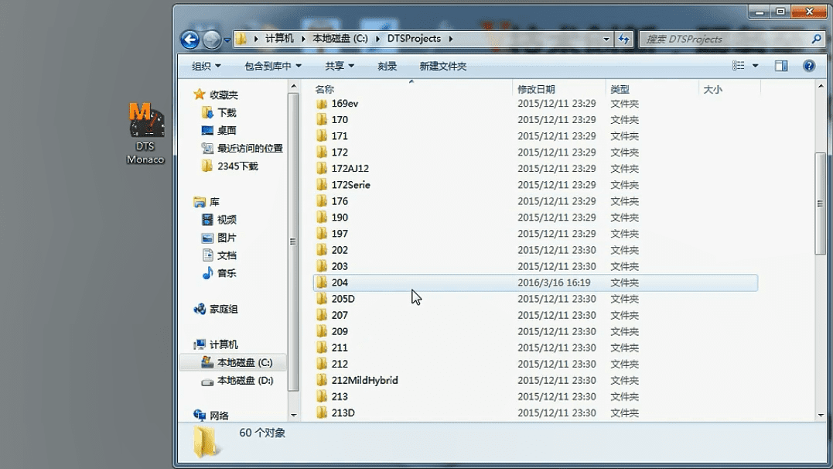Screen dimensions: 833x469
Task: Open the 组织 dropdown menu
Action: (205, 66)
